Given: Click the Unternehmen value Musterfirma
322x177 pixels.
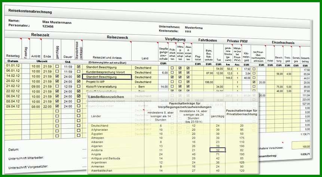Looking at the screenshot, I should [x=194, y=28].
